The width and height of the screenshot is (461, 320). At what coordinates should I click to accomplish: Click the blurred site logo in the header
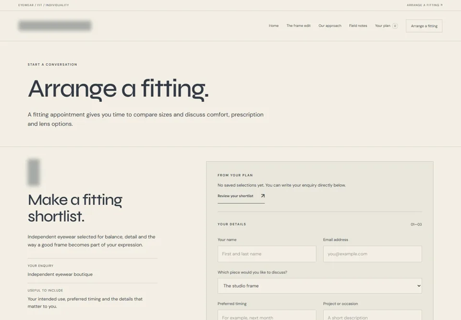[x=55, y=25]
